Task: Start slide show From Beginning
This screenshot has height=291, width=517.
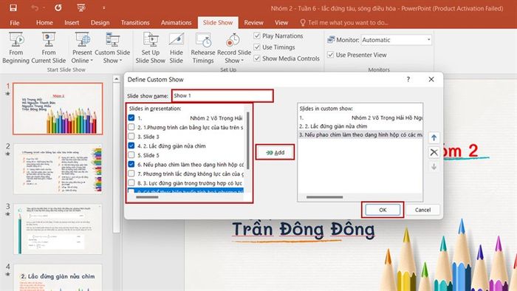Action: (16, 48)
